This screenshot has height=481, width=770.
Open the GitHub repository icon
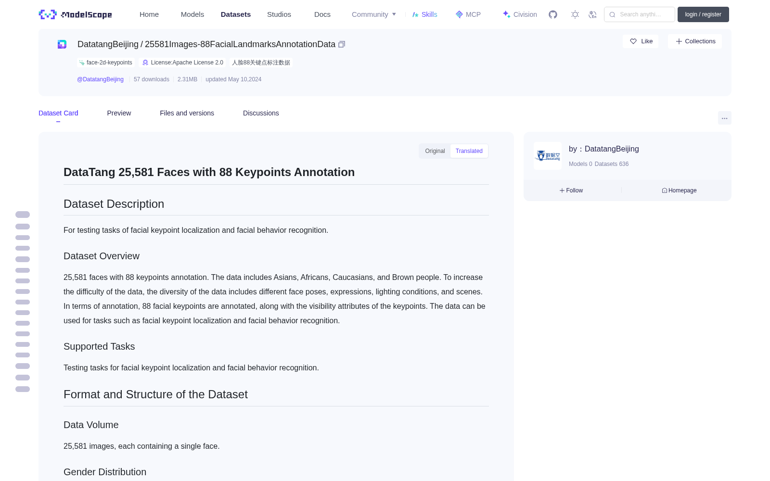553,14
